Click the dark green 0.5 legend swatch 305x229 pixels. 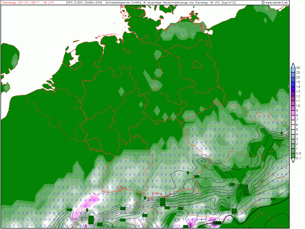tap(293, 156)
